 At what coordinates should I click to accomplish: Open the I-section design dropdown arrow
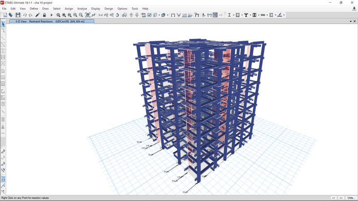tap(233, 15)
